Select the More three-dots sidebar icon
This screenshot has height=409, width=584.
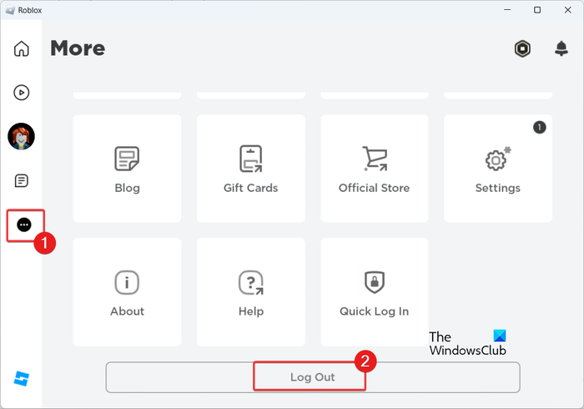coord(24,225)
